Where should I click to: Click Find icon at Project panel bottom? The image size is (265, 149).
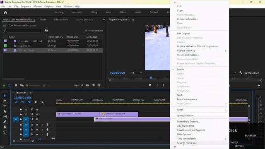[82, 85]
